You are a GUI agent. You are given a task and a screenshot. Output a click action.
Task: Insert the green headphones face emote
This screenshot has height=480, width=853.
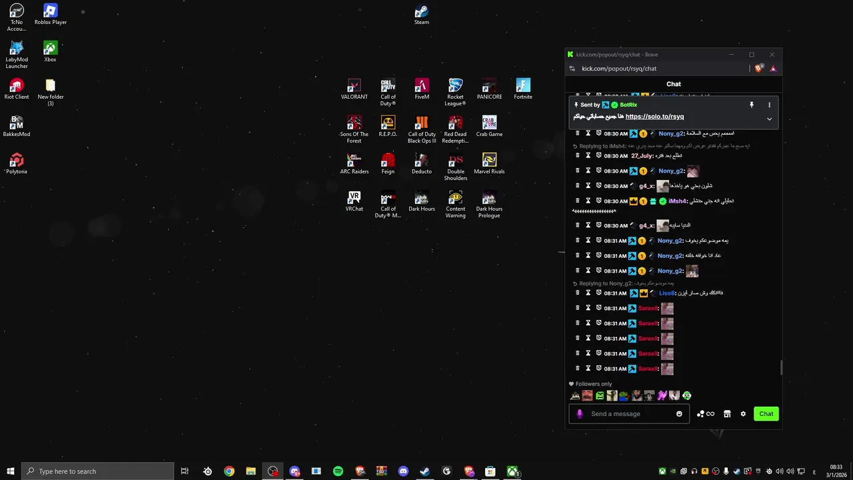coord(686,395)
